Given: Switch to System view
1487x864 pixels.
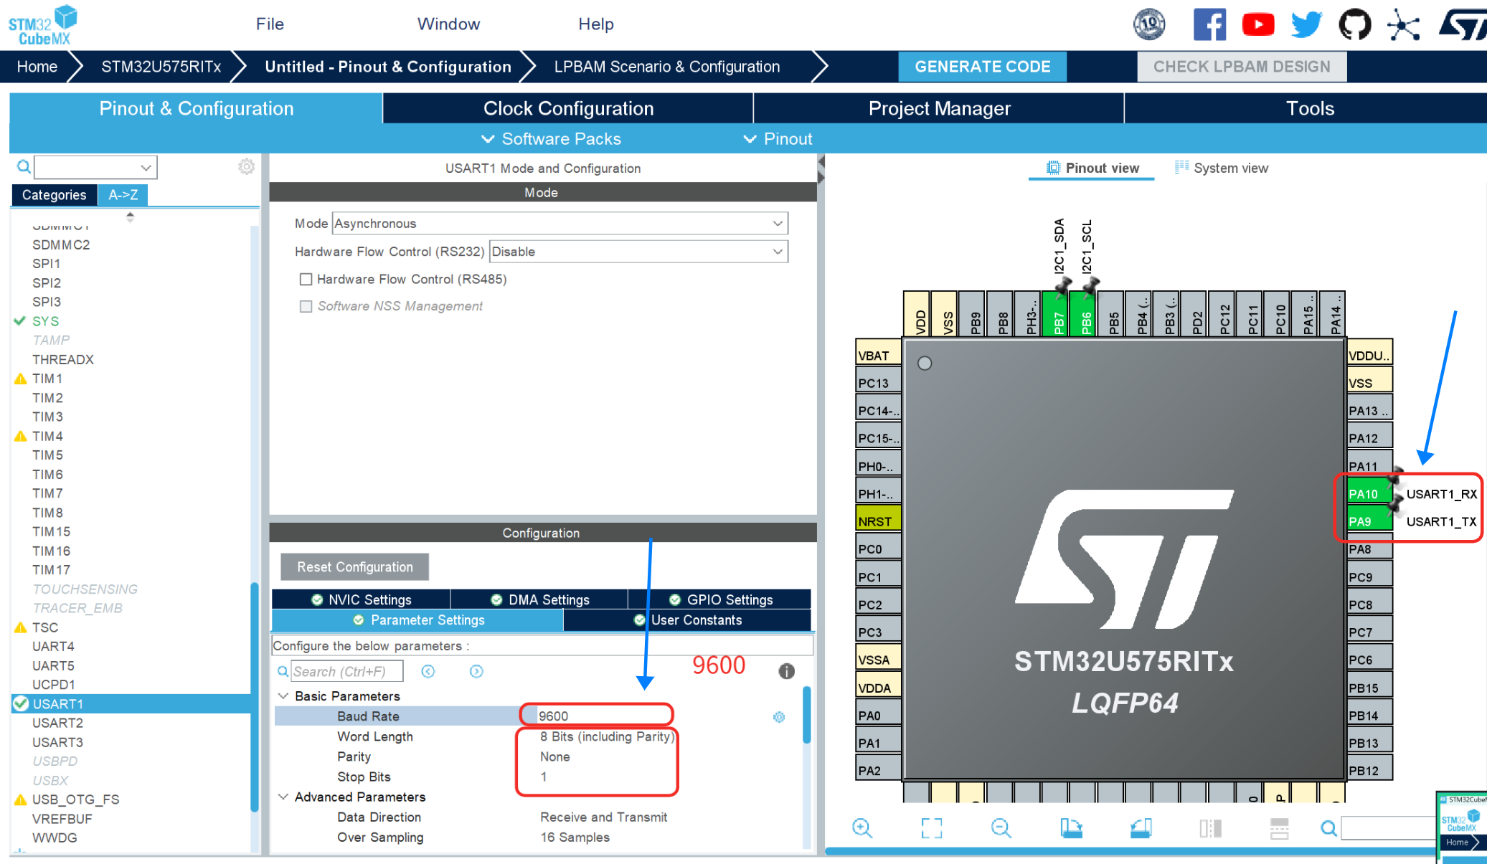Looking at the screenshot, I should point(1221,168).
